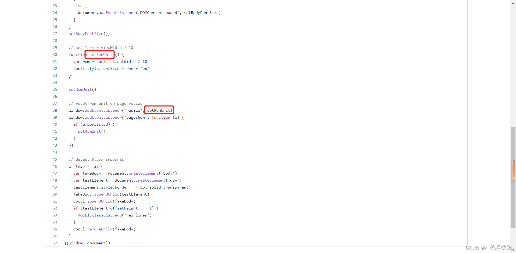Click the 'function (e) {' text on line 39

(168, 117)
